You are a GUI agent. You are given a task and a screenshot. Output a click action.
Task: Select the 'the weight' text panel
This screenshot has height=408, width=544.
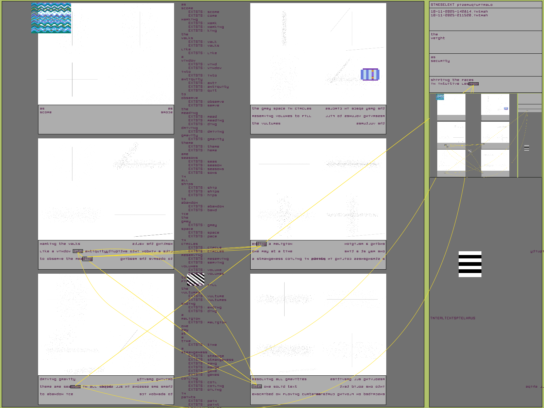pyautogui.click(x=485, y=42)
